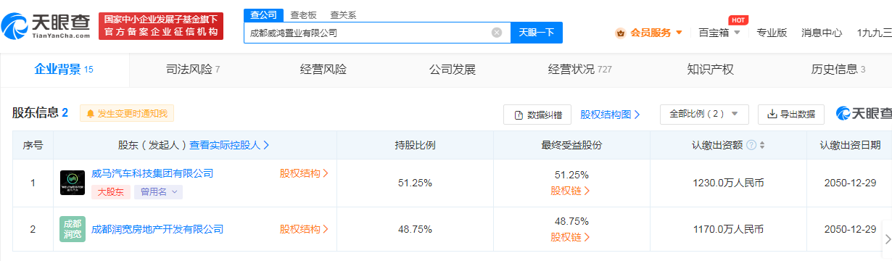The width and height of the screenshot is (892, 261).
Task: Open 威马汽车科技集团有限公司 company link
Action: 152,173
